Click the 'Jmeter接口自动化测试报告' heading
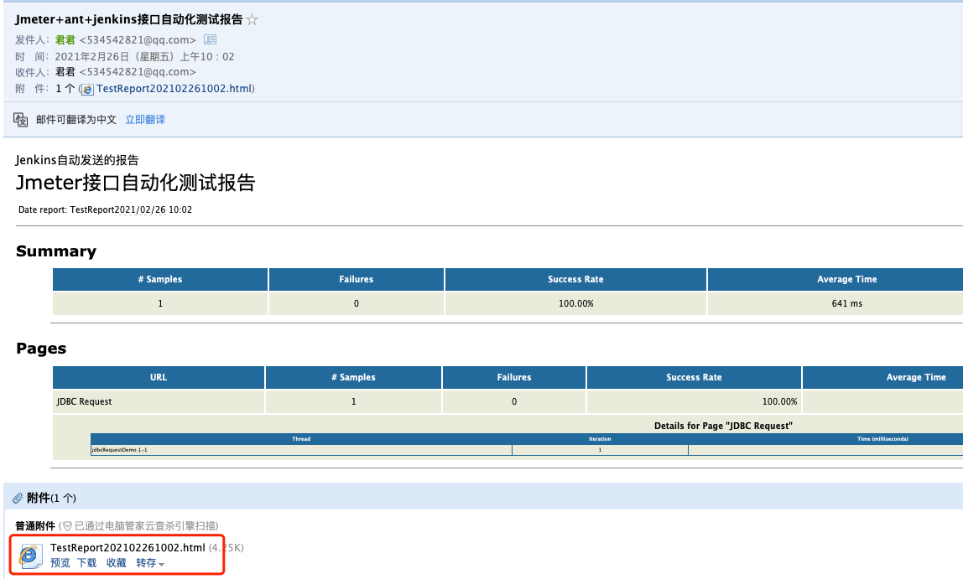The width and height of the screenshot is (963, 579). point(135,183)
